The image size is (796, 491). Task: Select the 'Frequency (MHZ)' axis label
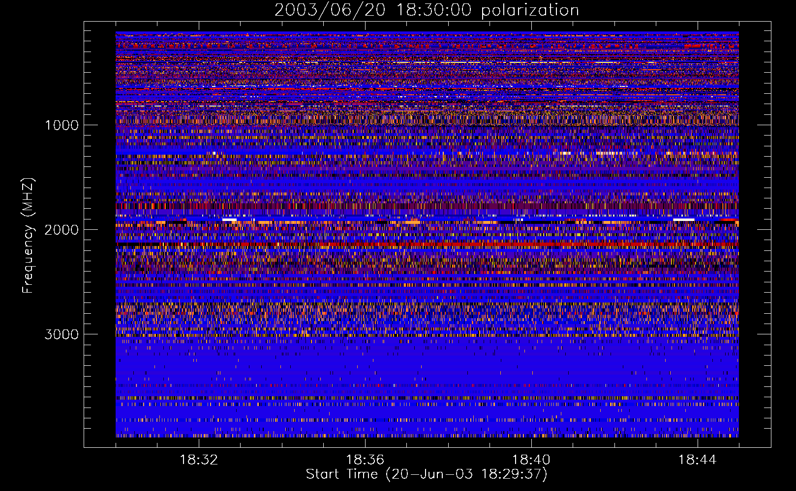28,236
